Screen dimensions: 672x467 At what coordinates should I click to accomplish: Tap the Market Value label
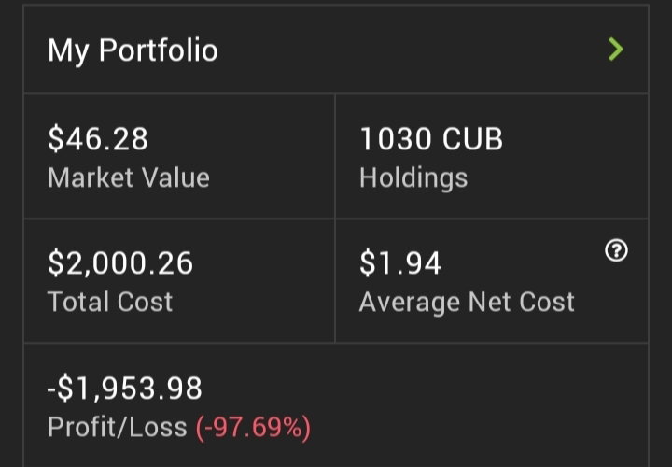129,177
